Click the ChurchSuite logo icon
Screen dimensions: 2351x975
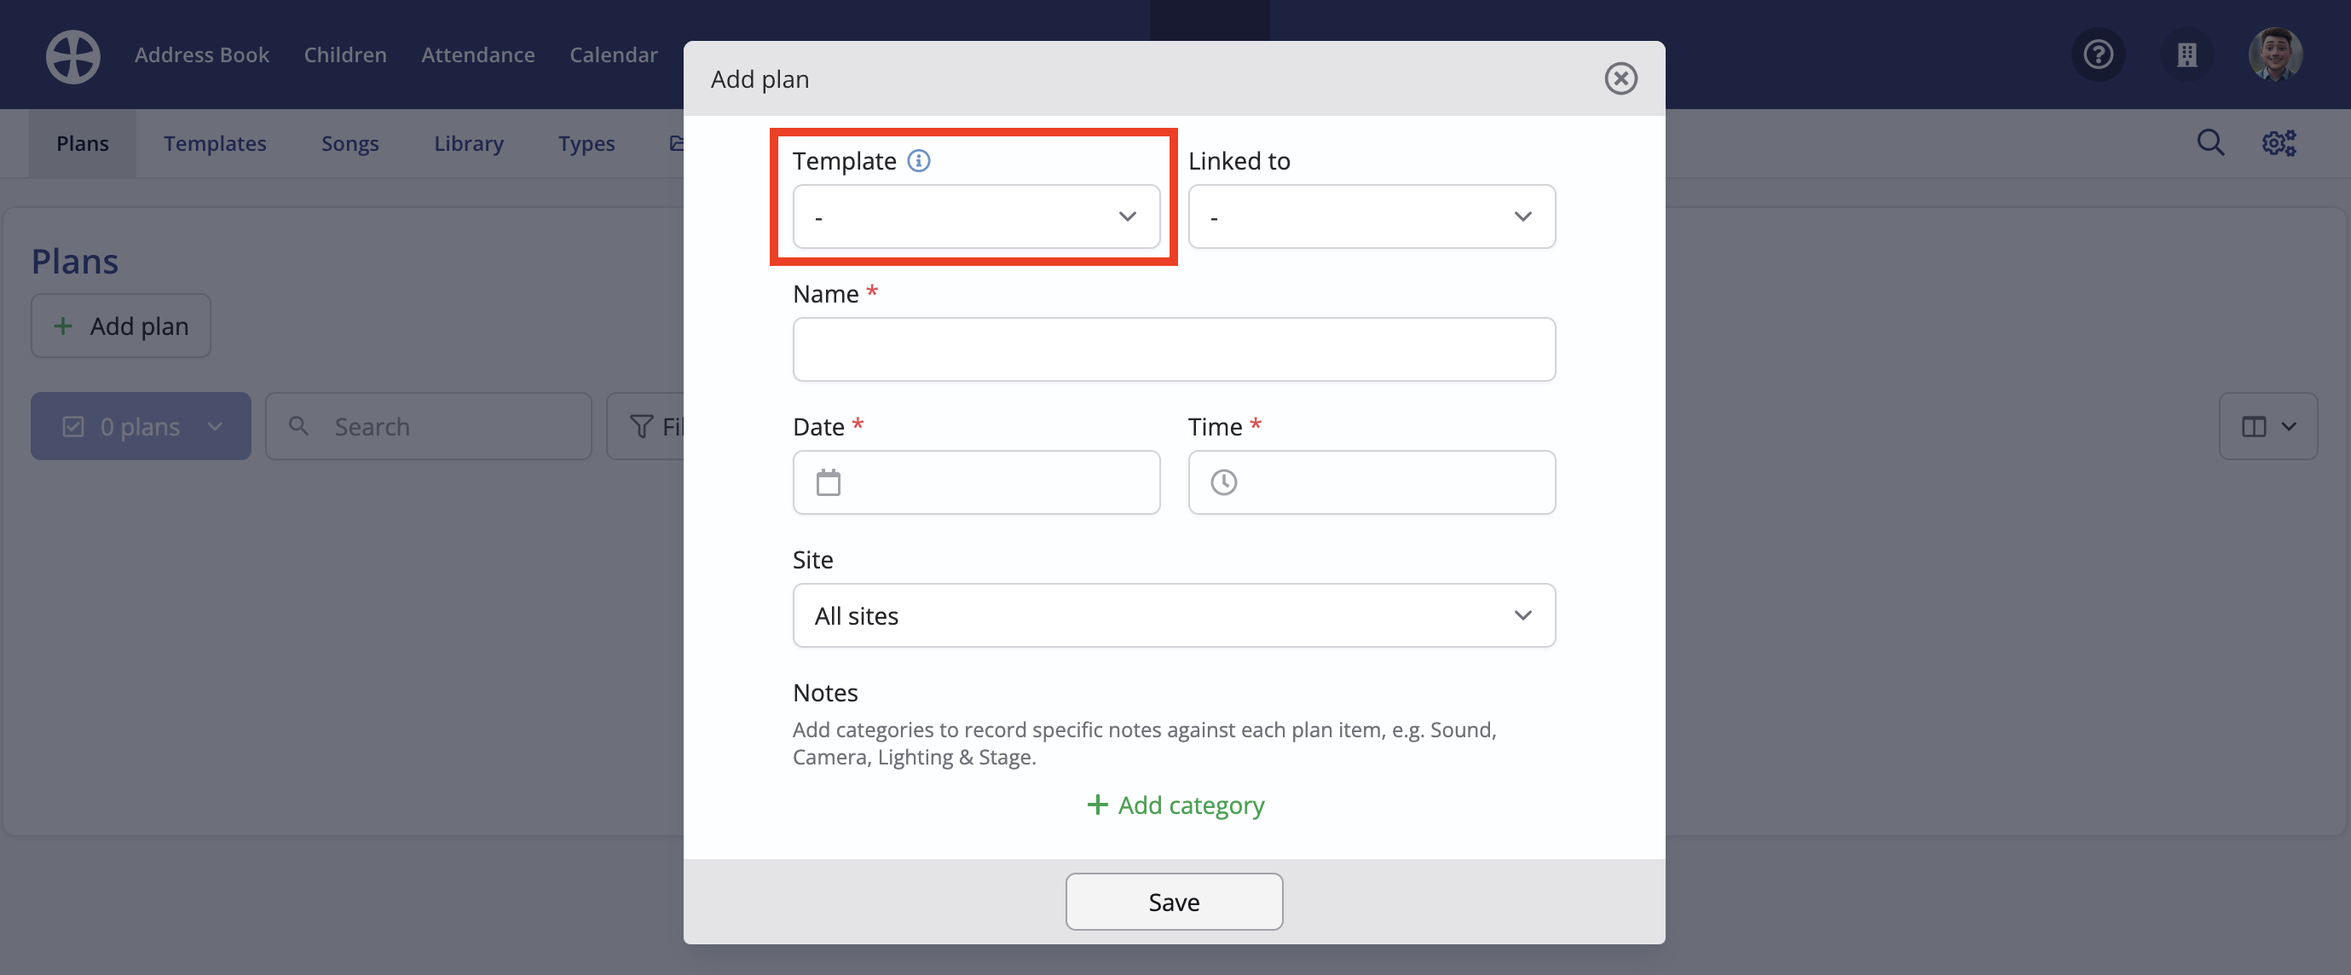[73, 55]
